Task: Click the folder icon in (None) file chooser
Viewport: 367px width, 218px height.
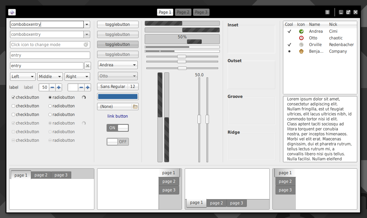Action: tap(135, 107)
